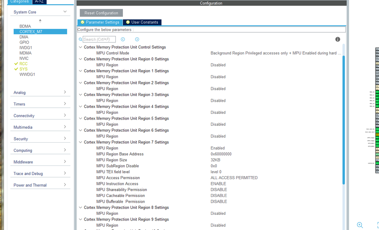Collapse MPU Region 0 Settings group
The width and height of the screenshot is (379, 230).
(x=80, y=59)
